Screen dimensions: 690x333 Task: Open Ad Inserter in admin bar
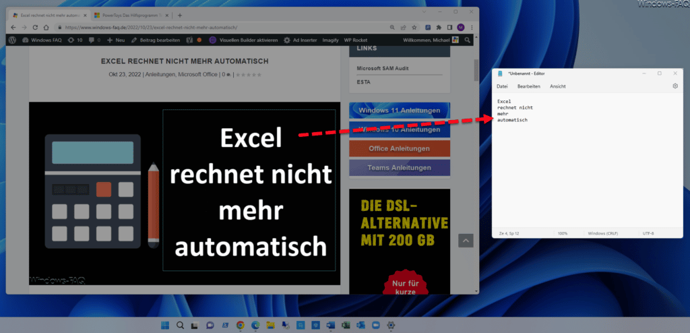(300, 40)
